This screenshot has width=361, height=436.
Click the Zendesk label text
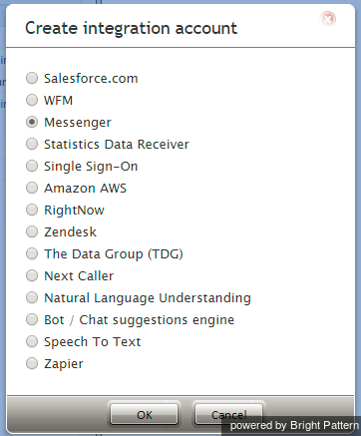71,232
